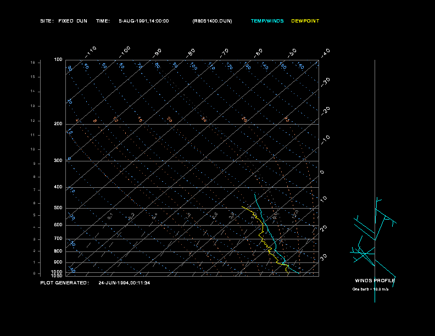Viewport: 435px width, 336px height.
Task: Click the filename in parentheses ending .DUN
Action: (212, 21)
